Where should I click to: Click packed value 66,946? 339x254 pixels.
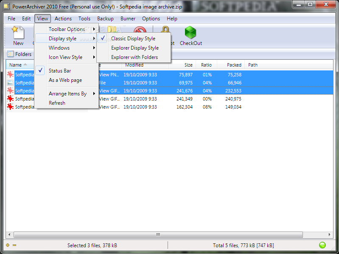click(x=235, y=83)
